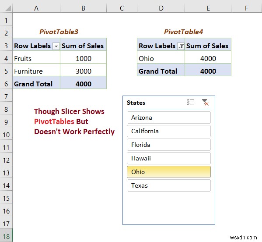Open PivotTable4 Row Labels filter dropdown

181,46
